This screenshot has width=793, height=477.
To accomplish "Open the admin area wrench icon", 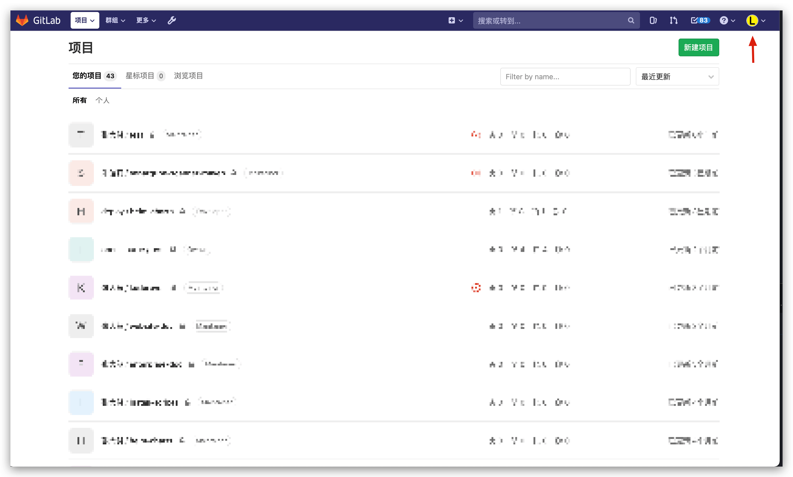I will click(172, 20).
